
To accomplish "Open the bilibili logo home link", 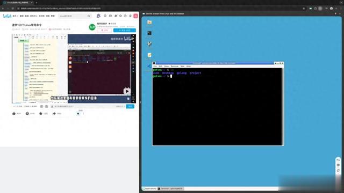I will [7, 16].
